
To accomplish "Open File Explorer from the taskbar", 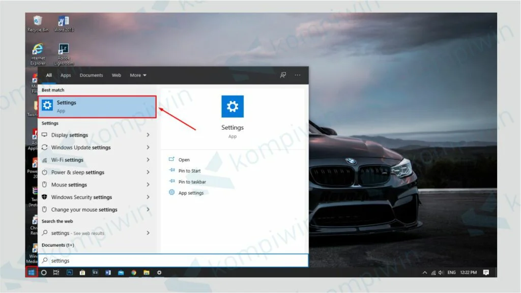I will point(146,273).
